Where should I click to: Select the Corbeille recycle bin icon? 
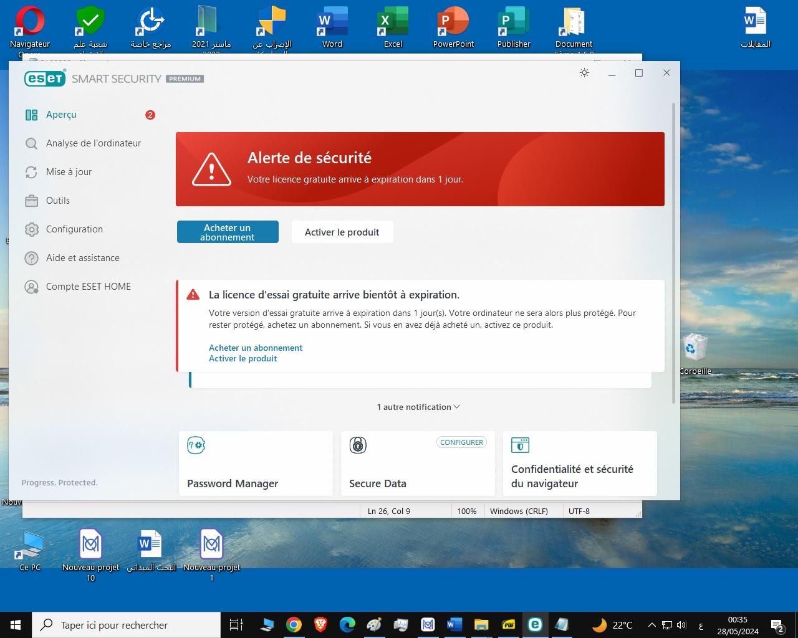click(x=695, y=354)
